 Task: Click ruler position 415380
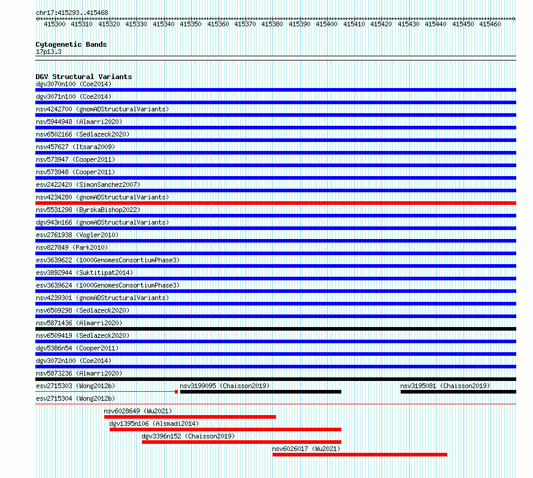pyautogui.click(x=272, y=24)
